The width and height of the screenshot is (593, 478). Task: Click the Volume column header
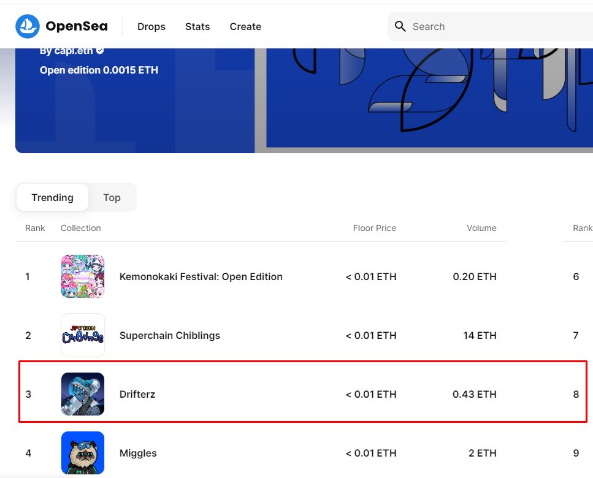(481, 228)
